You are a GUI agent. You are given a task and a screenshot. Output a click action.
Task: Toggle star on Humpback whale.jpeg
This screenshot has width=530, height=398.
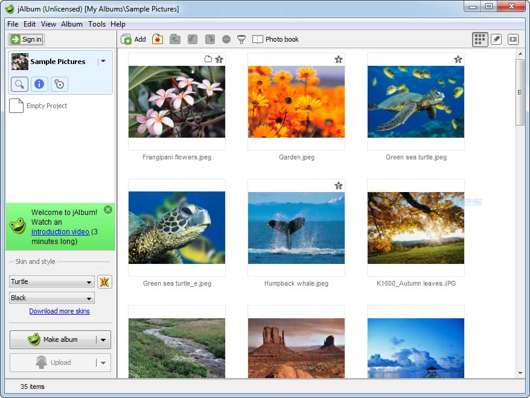point(339,185)
